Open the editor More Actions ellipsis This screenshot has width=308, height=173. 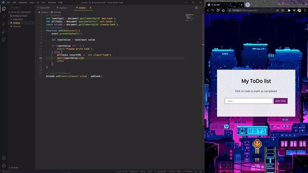pos(201,8)
